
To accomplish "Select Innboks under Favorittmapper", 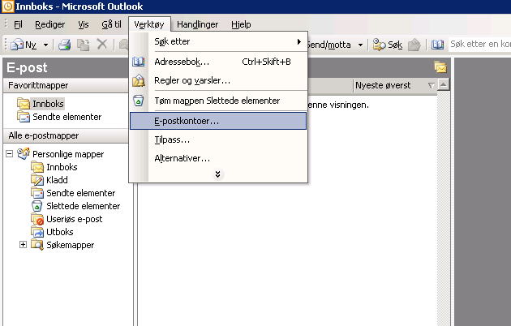I will [48, 104].
